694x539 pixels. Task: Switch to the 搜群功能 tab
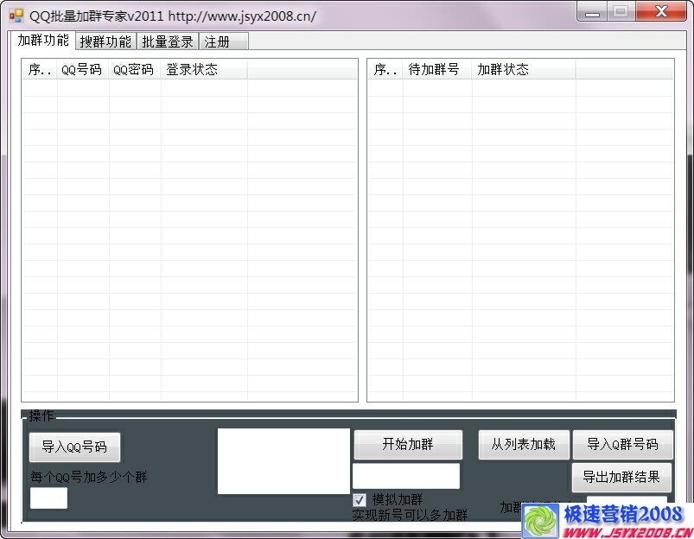(105, 41)
